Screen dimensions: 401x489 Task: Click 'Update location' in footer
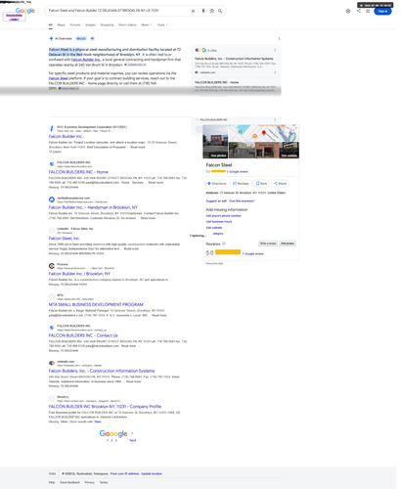point(152,473)
